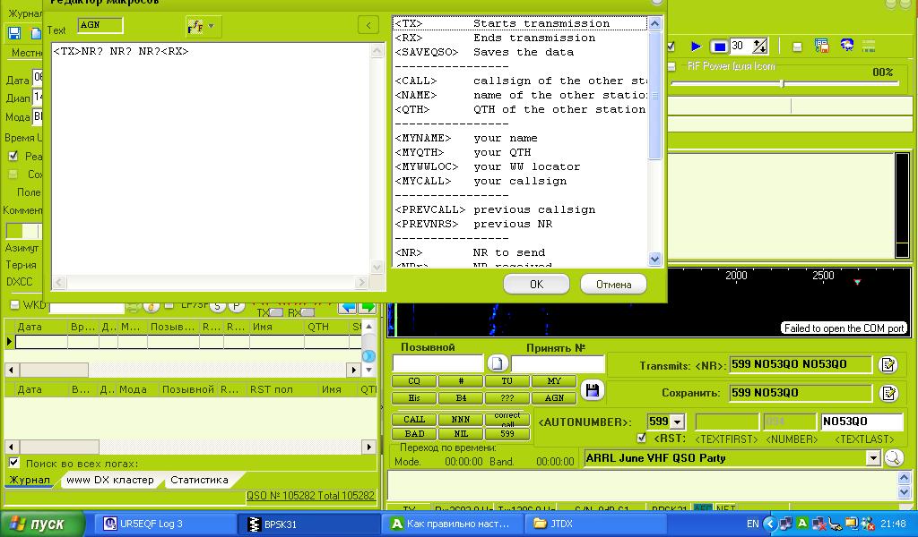Open the edit icon next to Transmits field

(x=888, y=364)
